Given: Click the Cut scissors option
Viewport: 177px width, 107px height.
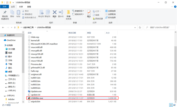Looking at the screenshot, I should (x=25, y=11).
